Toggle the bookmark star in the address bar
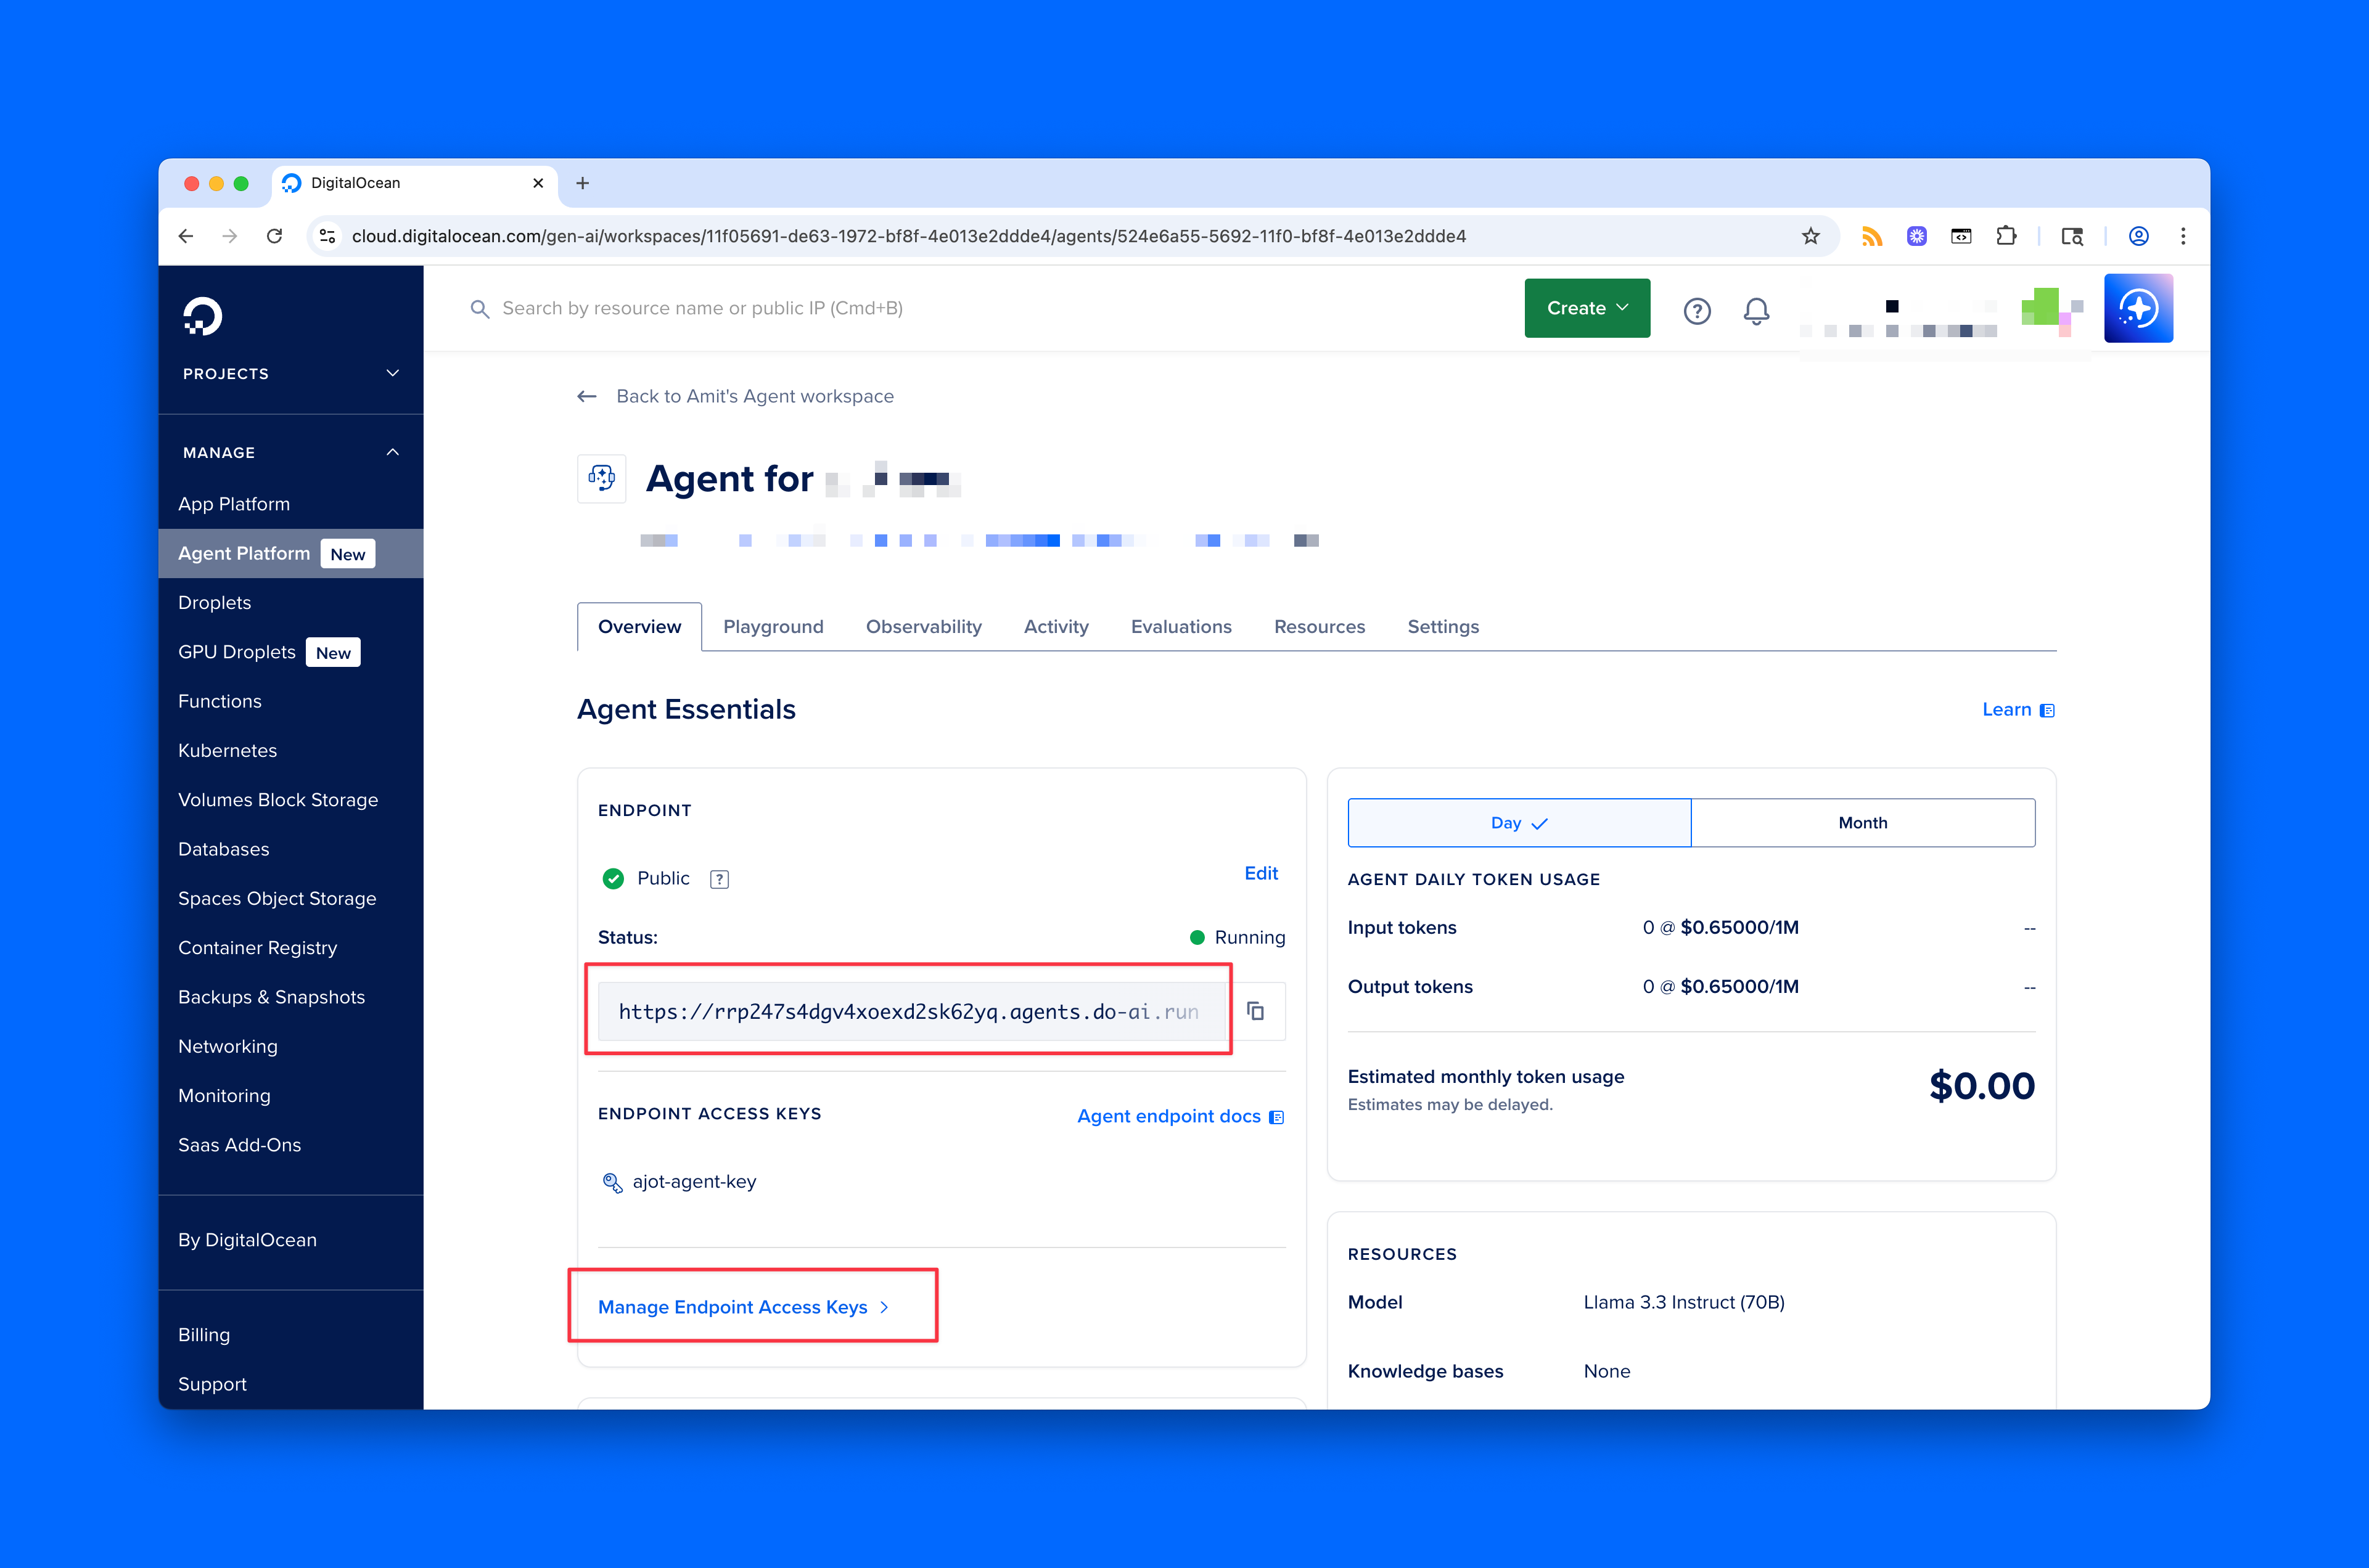This screenshot has height=1568, width=2369. click(x=1811, y=236)
